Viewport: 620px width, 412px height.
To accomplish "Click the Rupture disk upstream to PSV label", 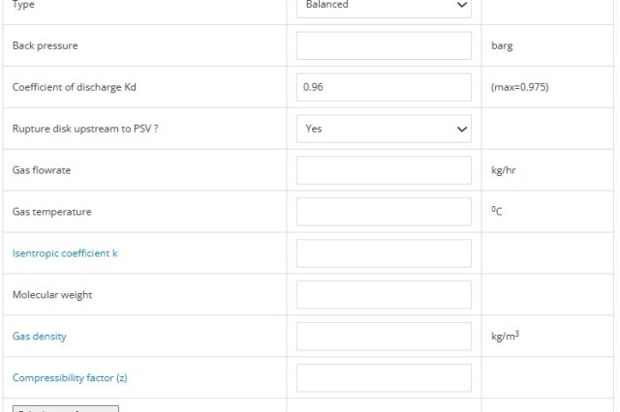I will click(85, 129).
